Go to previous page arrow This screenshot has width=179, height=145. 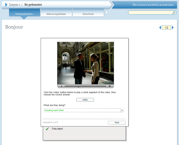coord(160,28)
